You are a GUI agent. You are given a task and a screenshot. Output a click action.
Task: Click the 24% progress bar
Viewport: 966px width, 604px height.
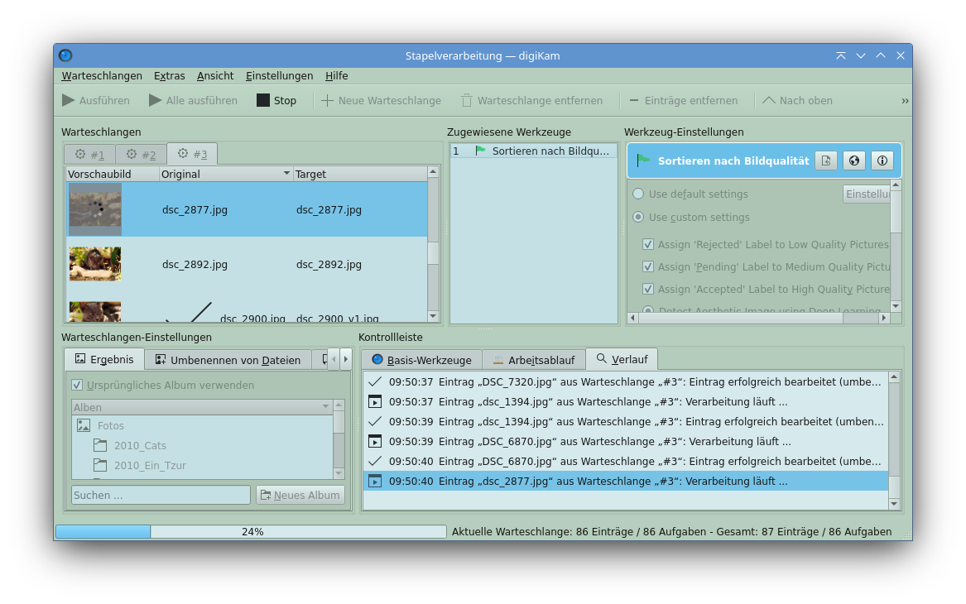(252, 531)
